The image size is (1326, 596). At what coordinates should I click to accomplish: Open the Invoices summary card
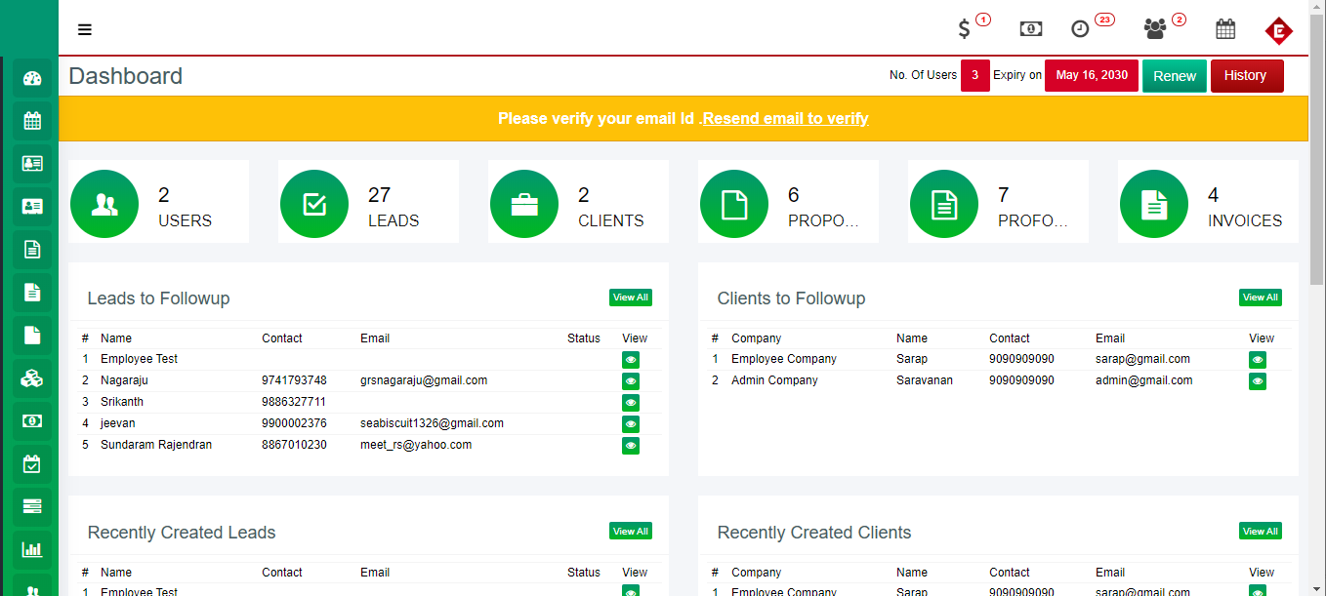coord(1208,202)
